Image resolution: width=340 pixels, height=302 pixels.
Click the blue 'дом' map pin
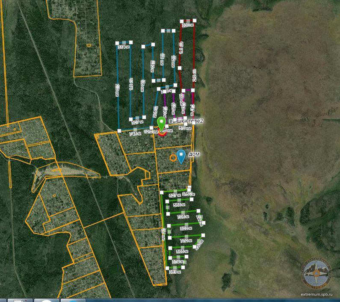tap(181, 155)
